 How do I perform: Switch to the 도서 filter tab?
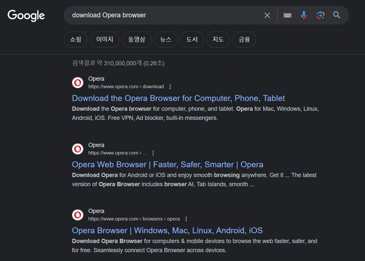click(x=192, y=40)
